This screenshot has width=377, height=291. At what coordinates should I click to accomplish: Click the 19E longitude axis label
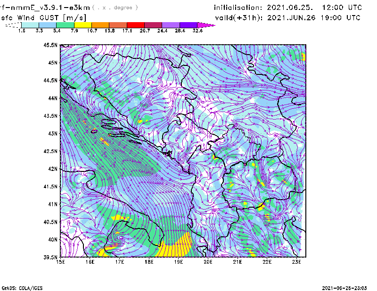[179, 262]
